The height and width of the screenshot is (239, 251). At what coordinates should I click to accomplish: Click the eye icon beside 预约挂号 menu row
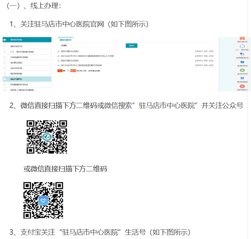click(x=5, y=46)
